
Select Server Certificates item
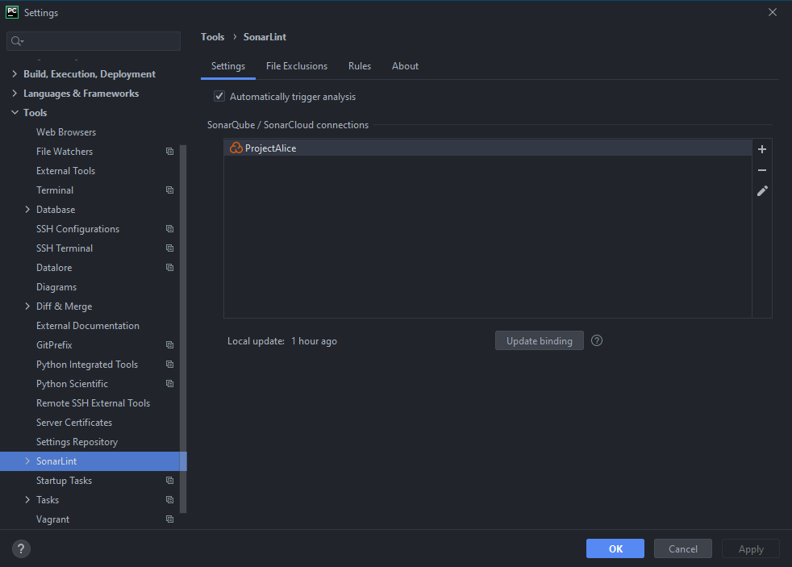click(74, 422)
